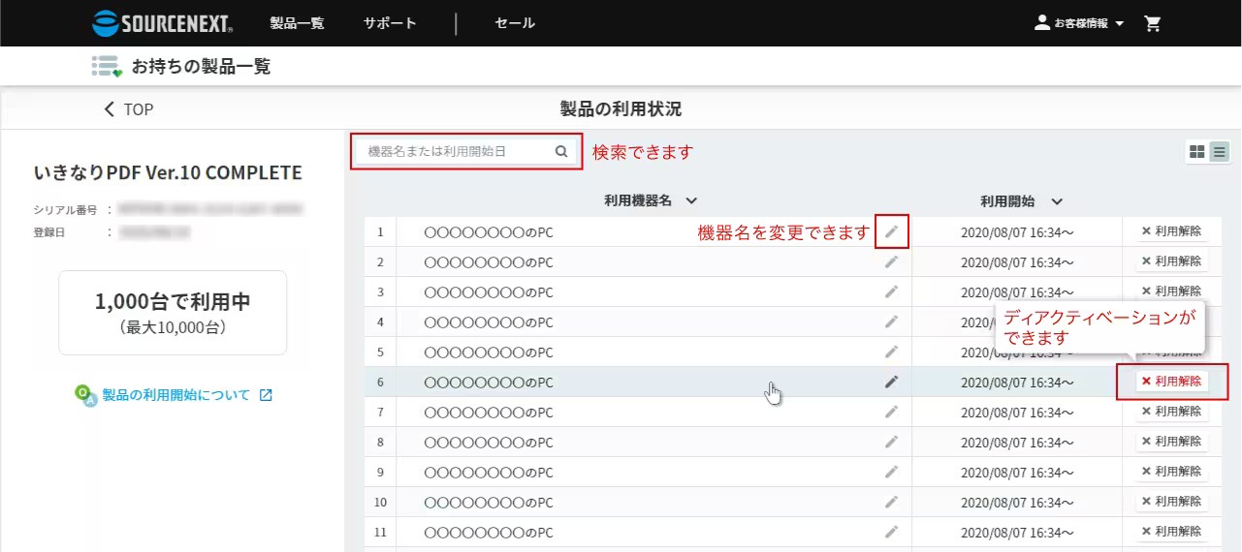Click 利用解除 button in row 11
Screen dimensions: 1242x552
click(1172, 532)
